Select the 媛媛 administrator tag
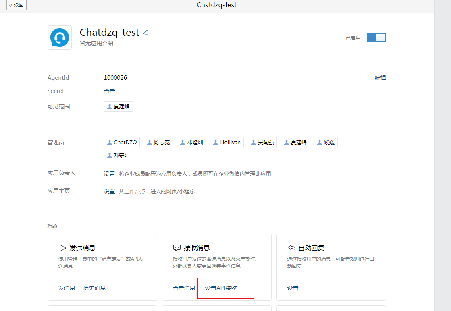The image size is (451, 311). [x=326, y=142]
